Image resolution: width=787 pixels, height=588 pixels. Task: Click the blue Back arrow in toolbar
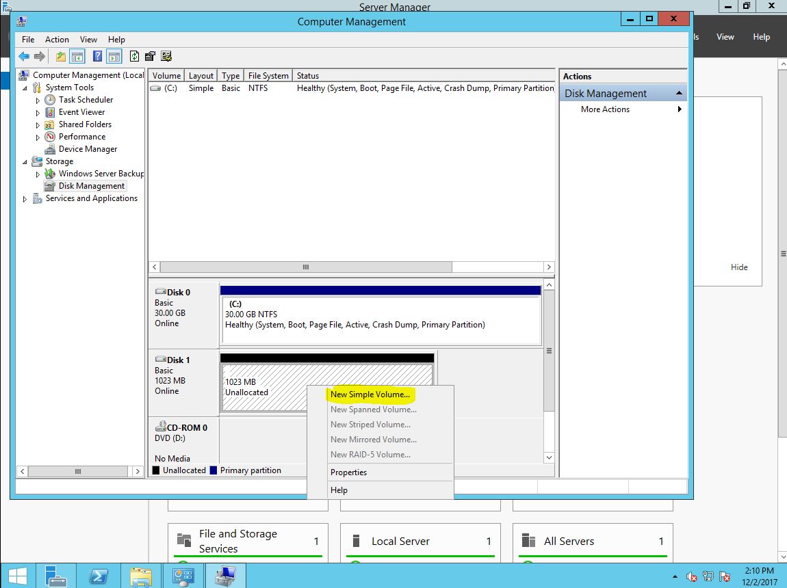pos(24,57)
